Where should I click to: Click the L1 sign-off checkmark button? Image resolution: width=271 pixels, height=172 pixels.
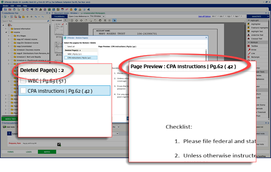click(x=214, y=16)
